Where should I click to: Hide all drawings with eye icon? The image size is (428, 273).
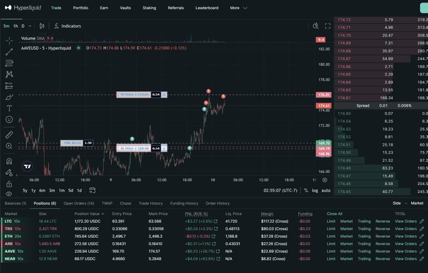[9, 194]
